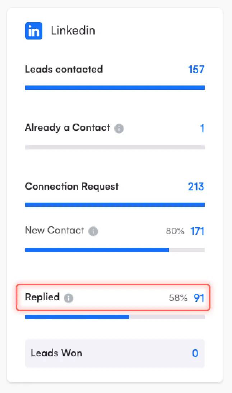Image resolution: width=232 pixels, height=393 pixels.
Task: Open details for Leads contacted count 157
Action: 196,70
